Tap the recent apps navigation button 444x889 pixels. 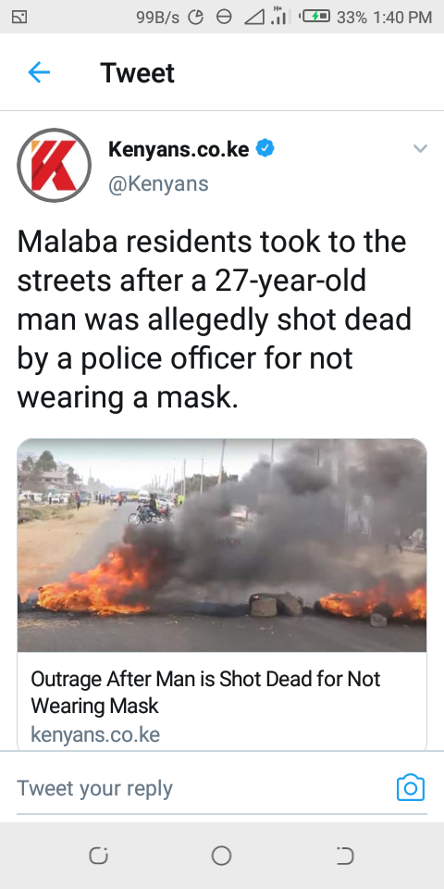99,856
